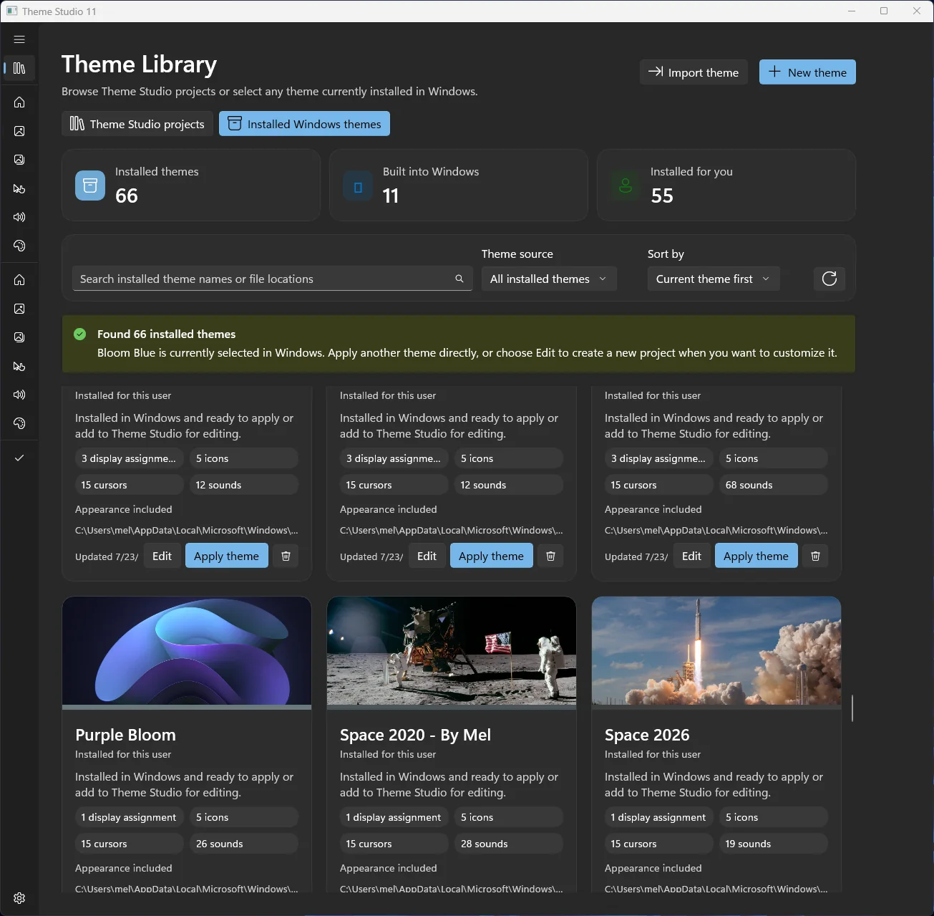Open stacked-pictures icon in lower sidebar group
934x916 pixels.
[x=19, y=337]
